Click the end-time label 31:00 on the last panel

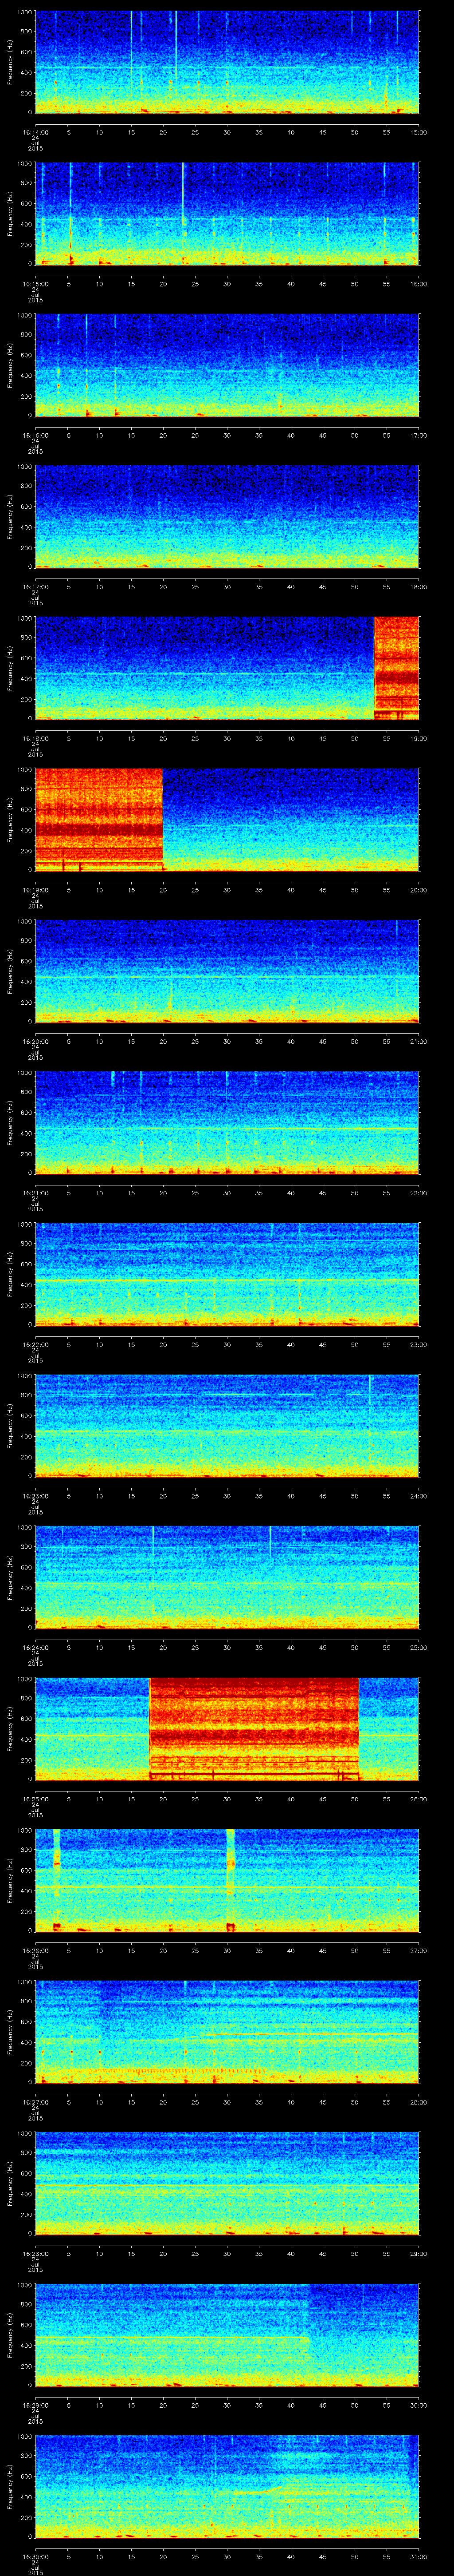tap(419, 2557)
